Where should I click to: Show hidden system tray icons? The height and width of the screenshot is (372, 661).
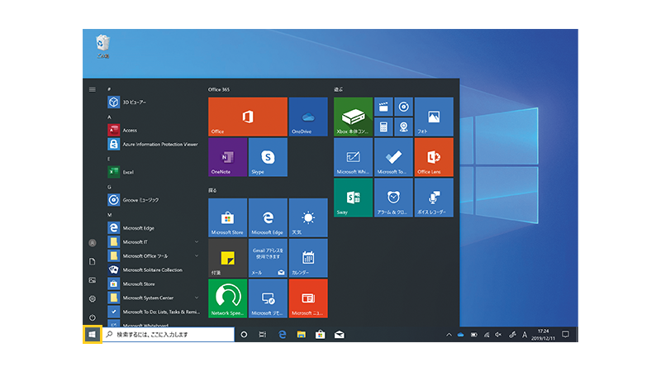[449, 335]
